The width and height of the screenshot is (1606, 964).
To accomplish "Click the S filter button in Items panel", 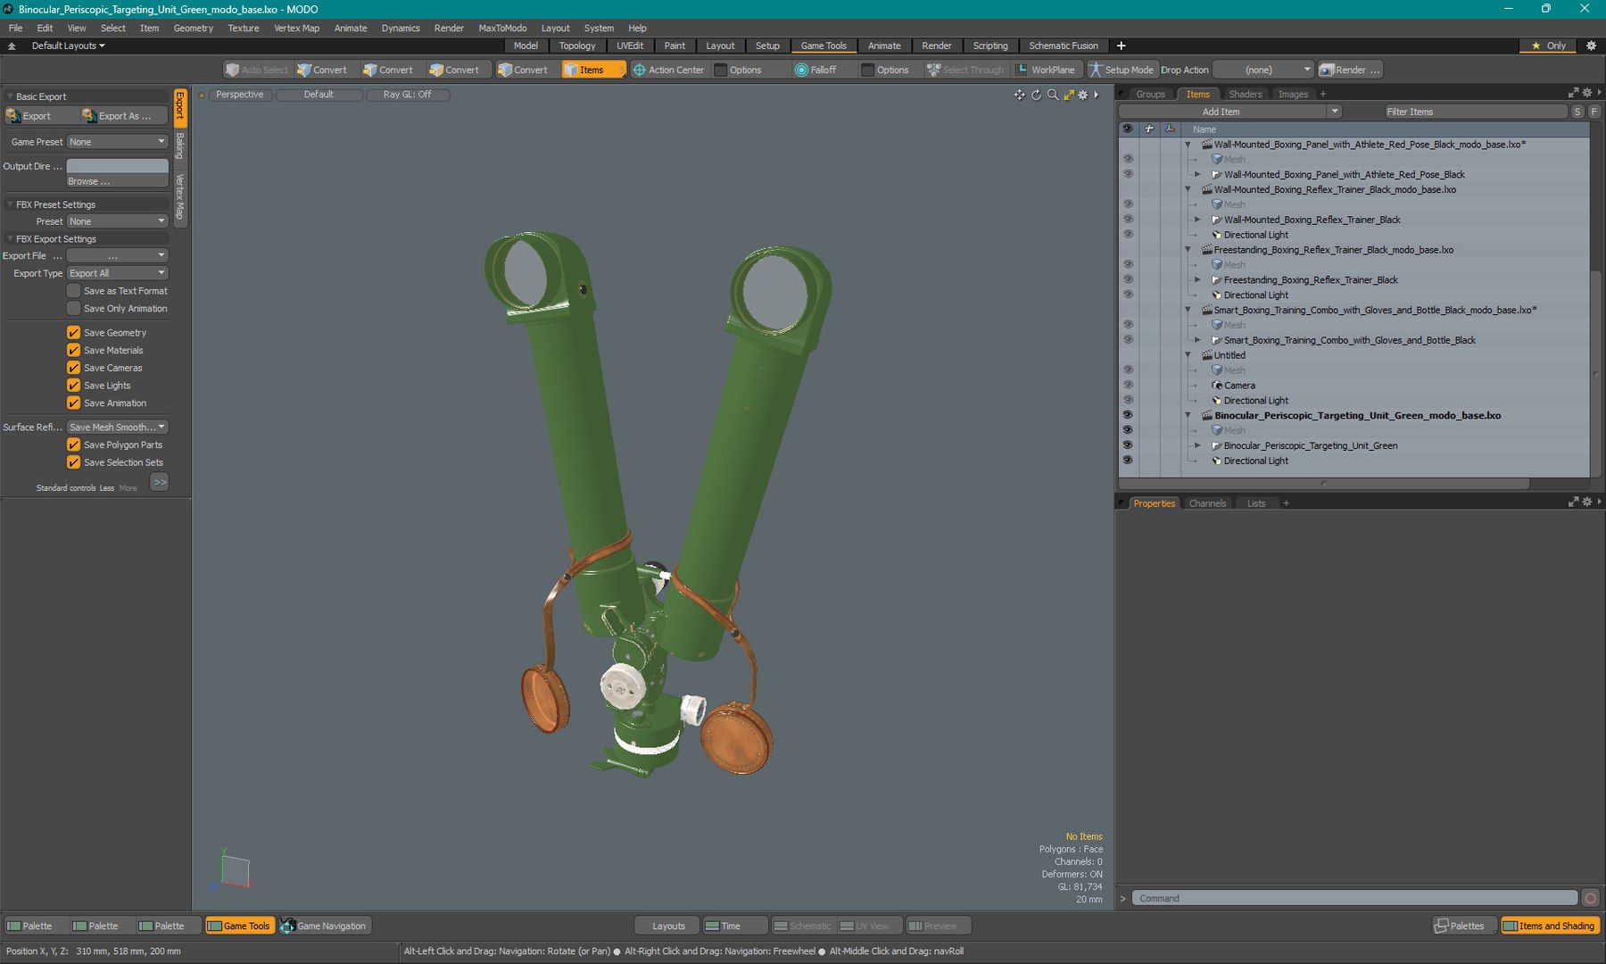I will click(1577, 112).
